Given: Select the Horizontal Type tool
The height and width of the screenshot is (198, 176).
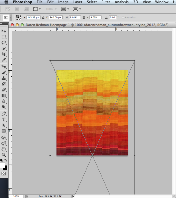Looking at the screenshot, I should (4, 119).
